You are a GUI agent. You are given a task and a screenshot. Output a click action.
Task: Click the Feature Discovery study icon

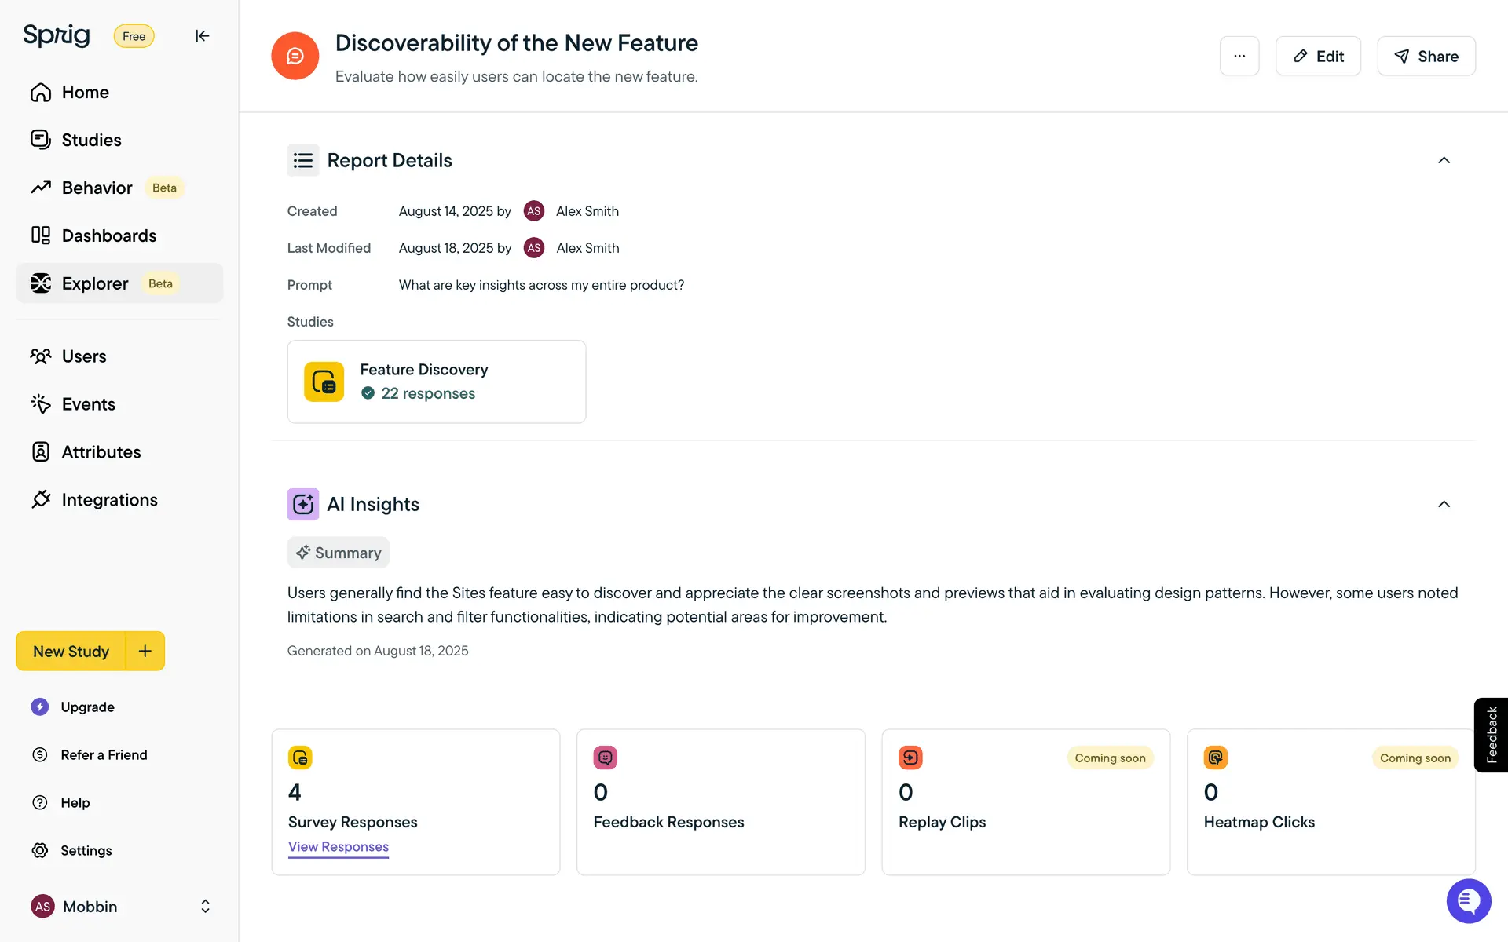click(x=324, y=382)
